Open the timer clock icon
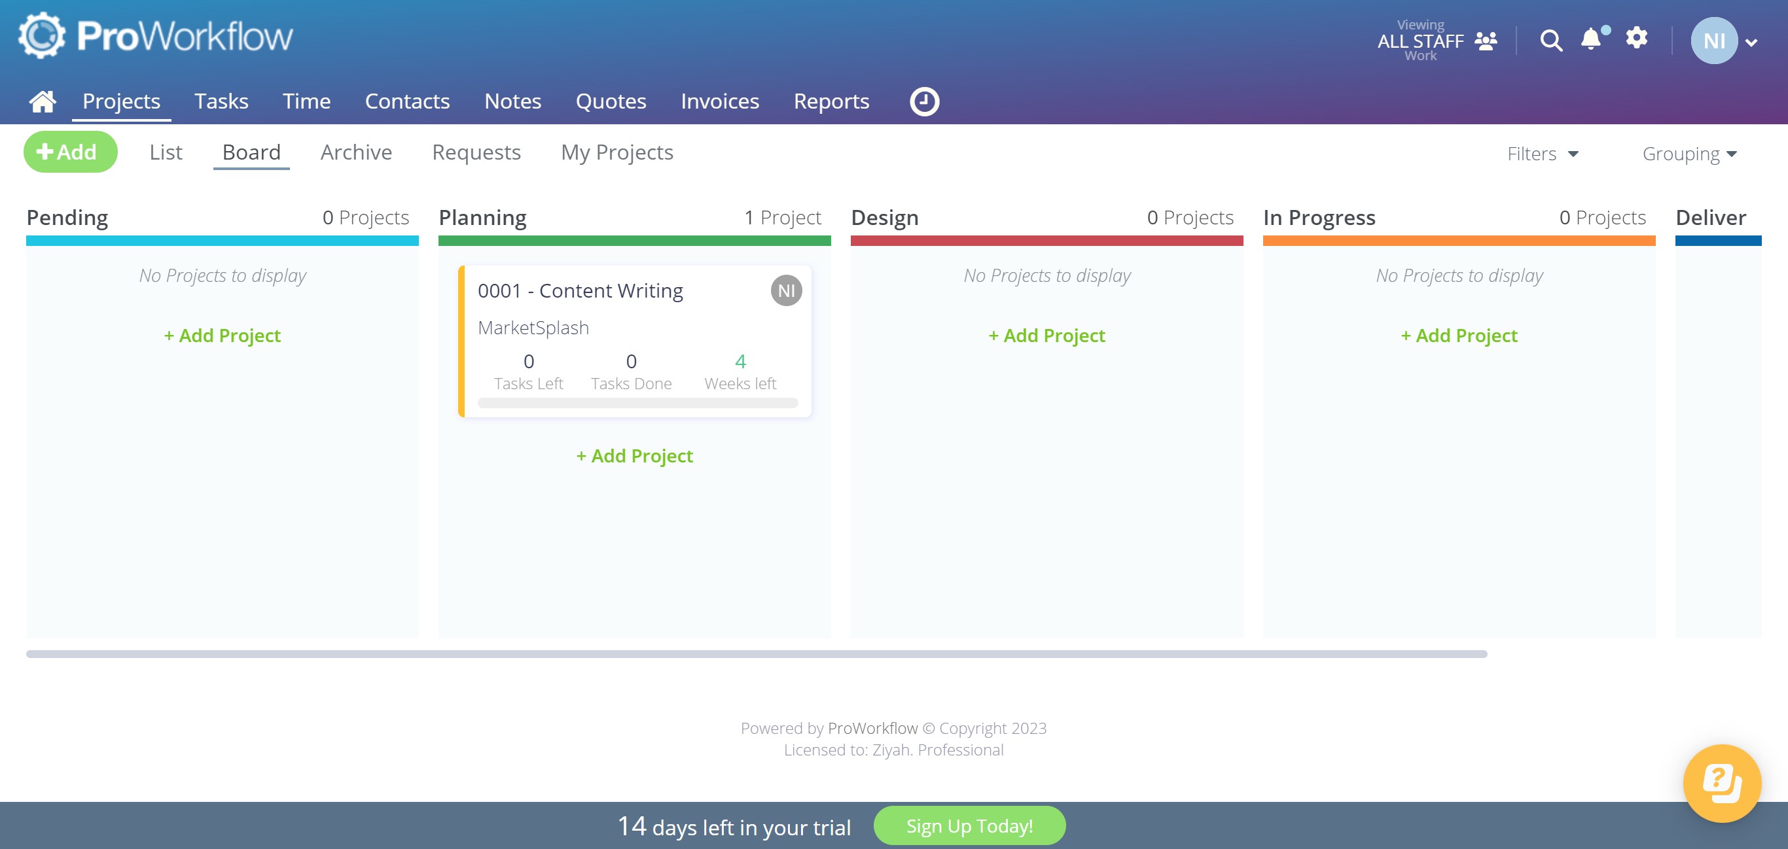 click(x=924, y=101)
